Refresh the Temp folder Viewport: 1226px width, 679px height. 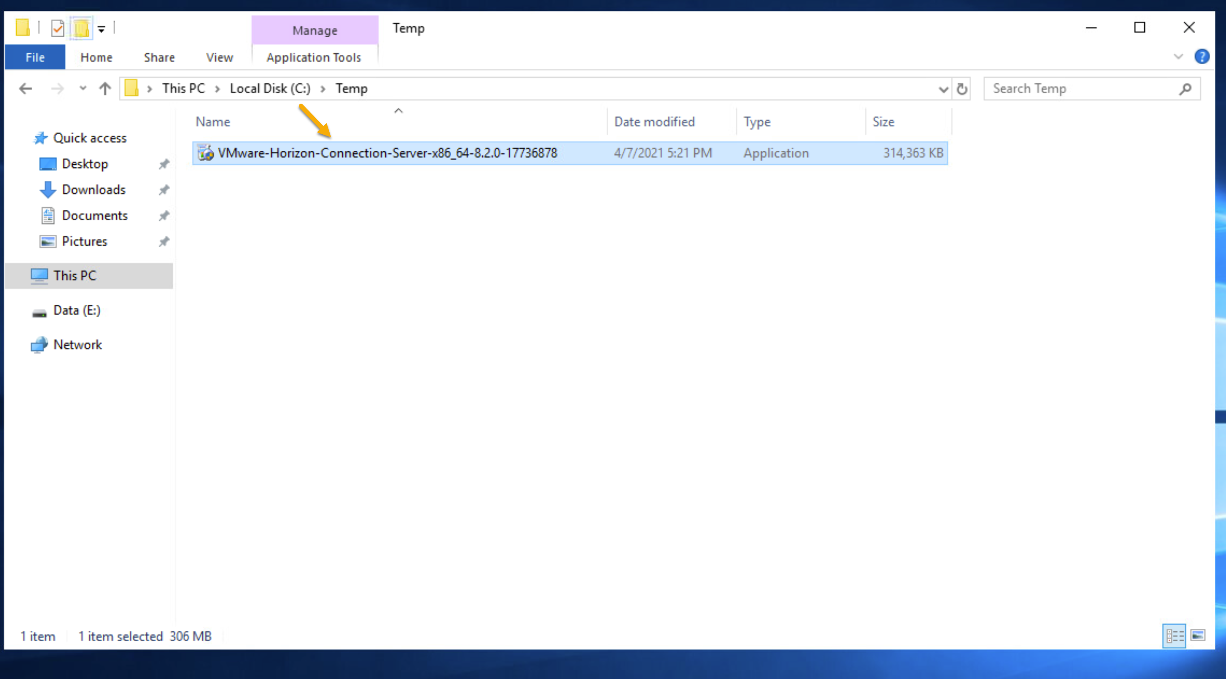click(x=962, y=89)
